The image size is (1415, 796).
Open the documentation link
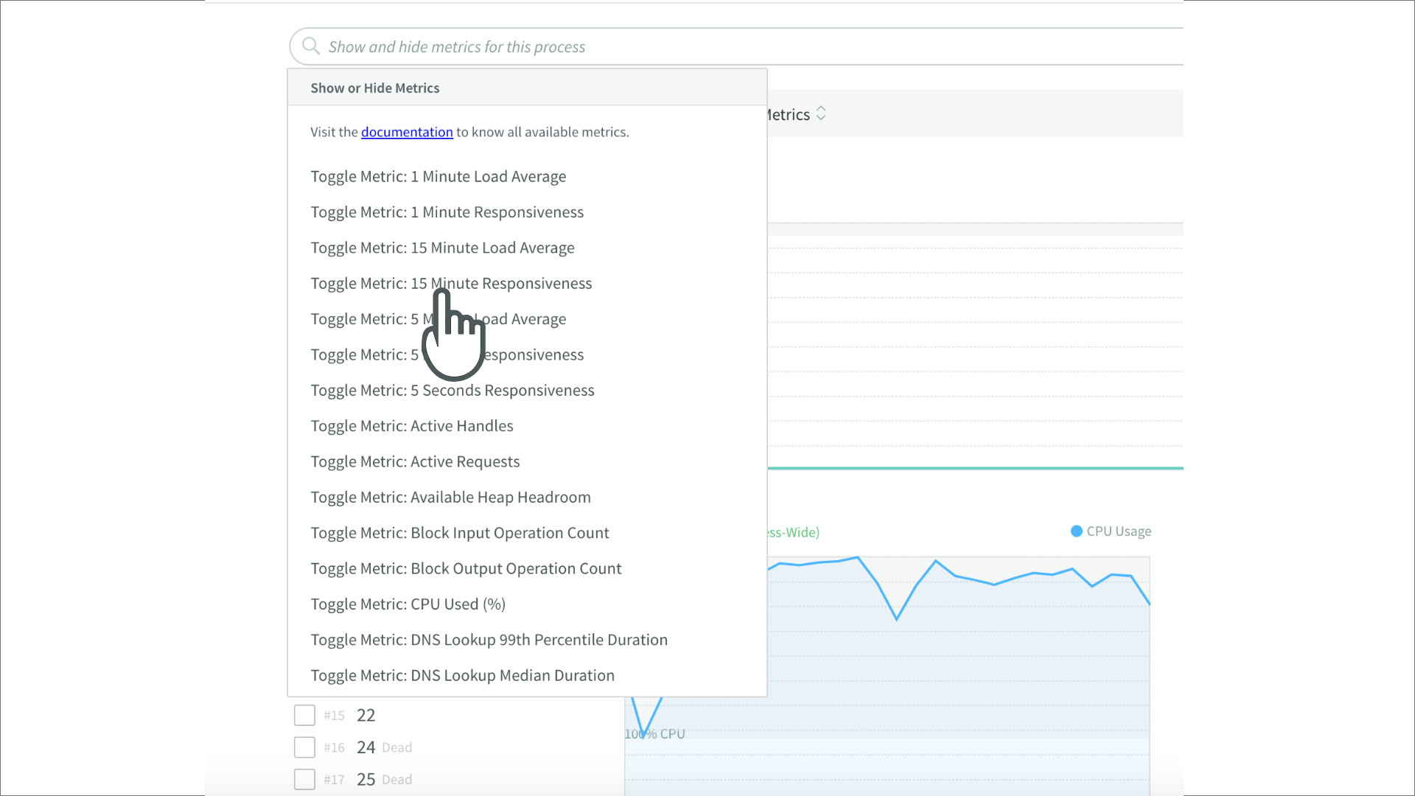[407, 132]
